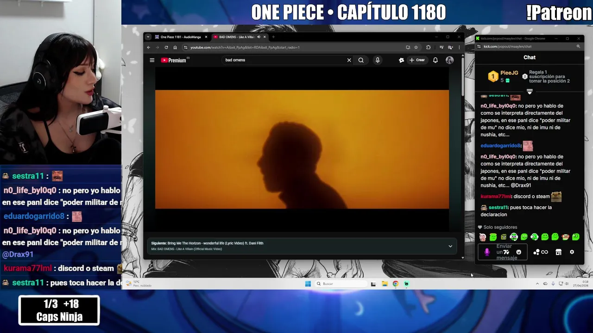Image resolution: width=593 pixels, height=333 pixels.
Task: Open Chrome three-dot menu
Action: click(459, 47)
